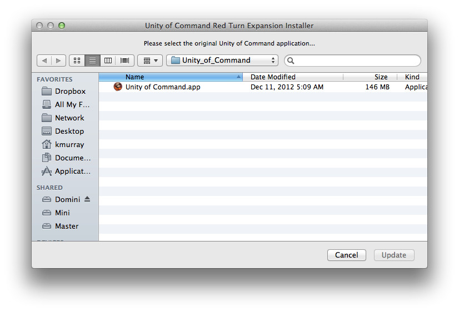Click the All My Files icon
Screen dimensions: 459x312
[47, 104]
